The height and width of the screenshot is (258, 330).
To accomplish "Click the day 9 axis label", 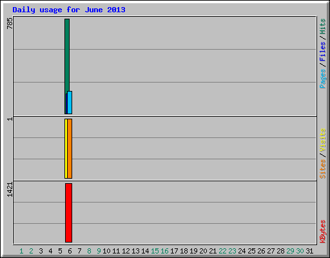I will click(x=99, y=251).
